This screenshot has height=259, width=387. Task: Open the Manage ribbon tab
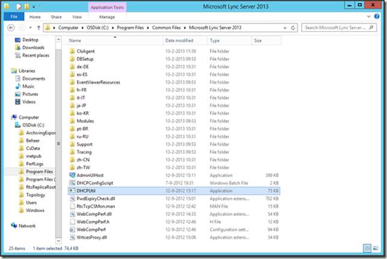(x=107, y=17)
